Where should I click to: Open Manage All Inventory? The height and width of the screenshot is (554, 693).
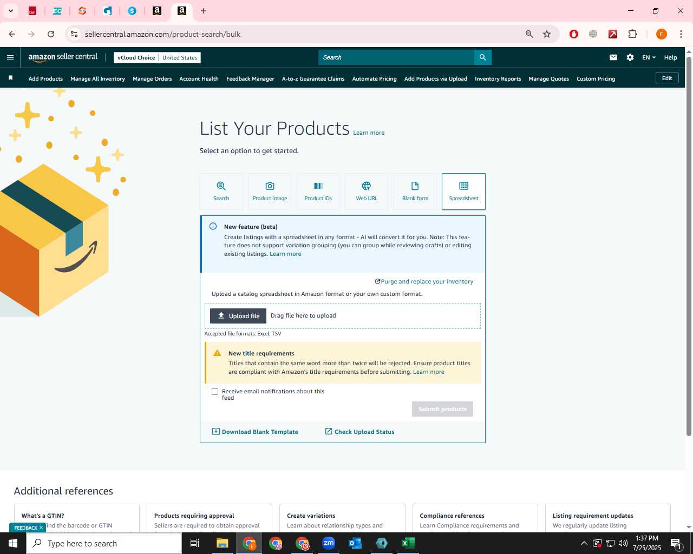pyautogui.click(x=97, y=79)
